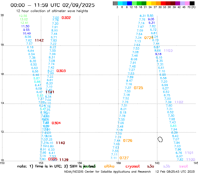Click the 's3a' legend label
The image size is (198, 174).
click(150, 167)
